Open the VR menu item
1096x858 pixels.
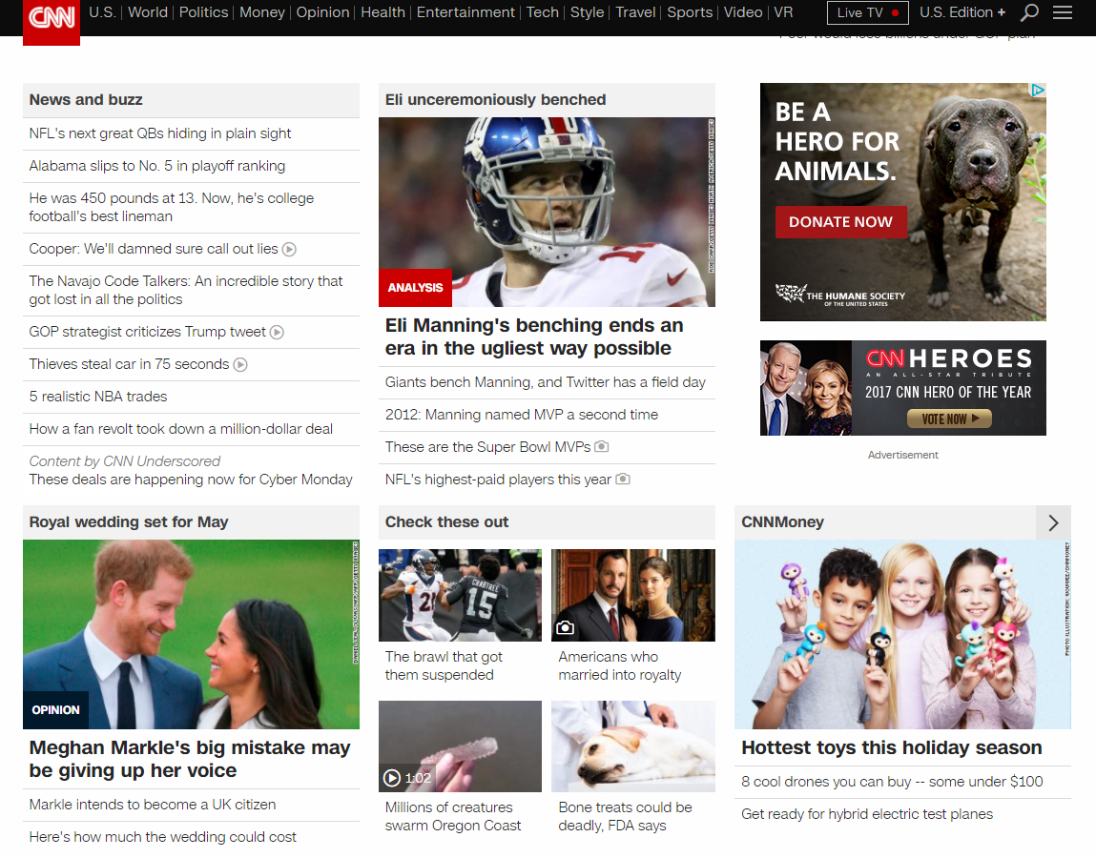click(783, 12)
